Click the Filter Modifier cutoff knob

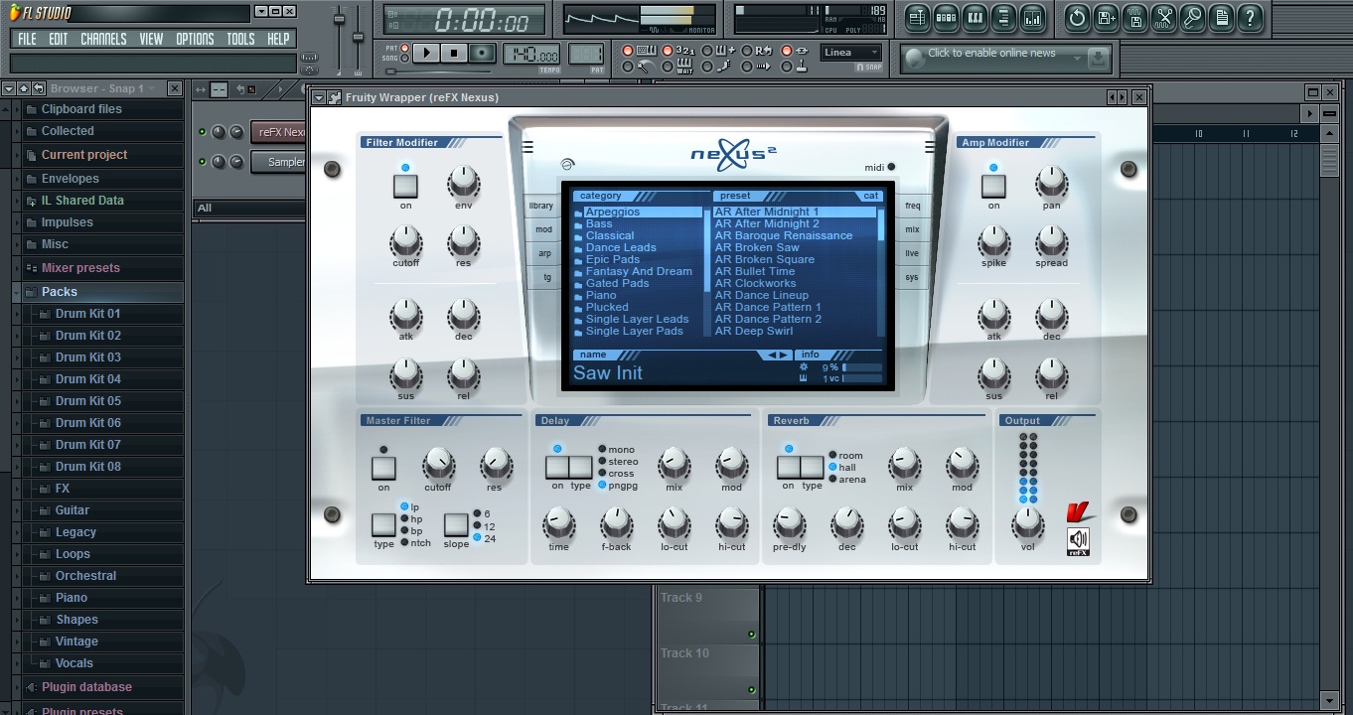(405, 241)
